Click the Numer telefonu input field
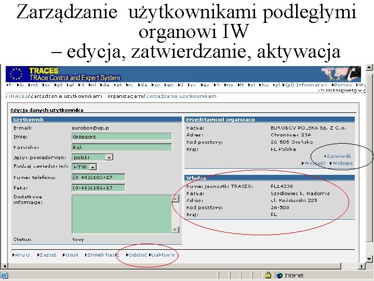This screenshot has height=281, width=374. (98, 177)
